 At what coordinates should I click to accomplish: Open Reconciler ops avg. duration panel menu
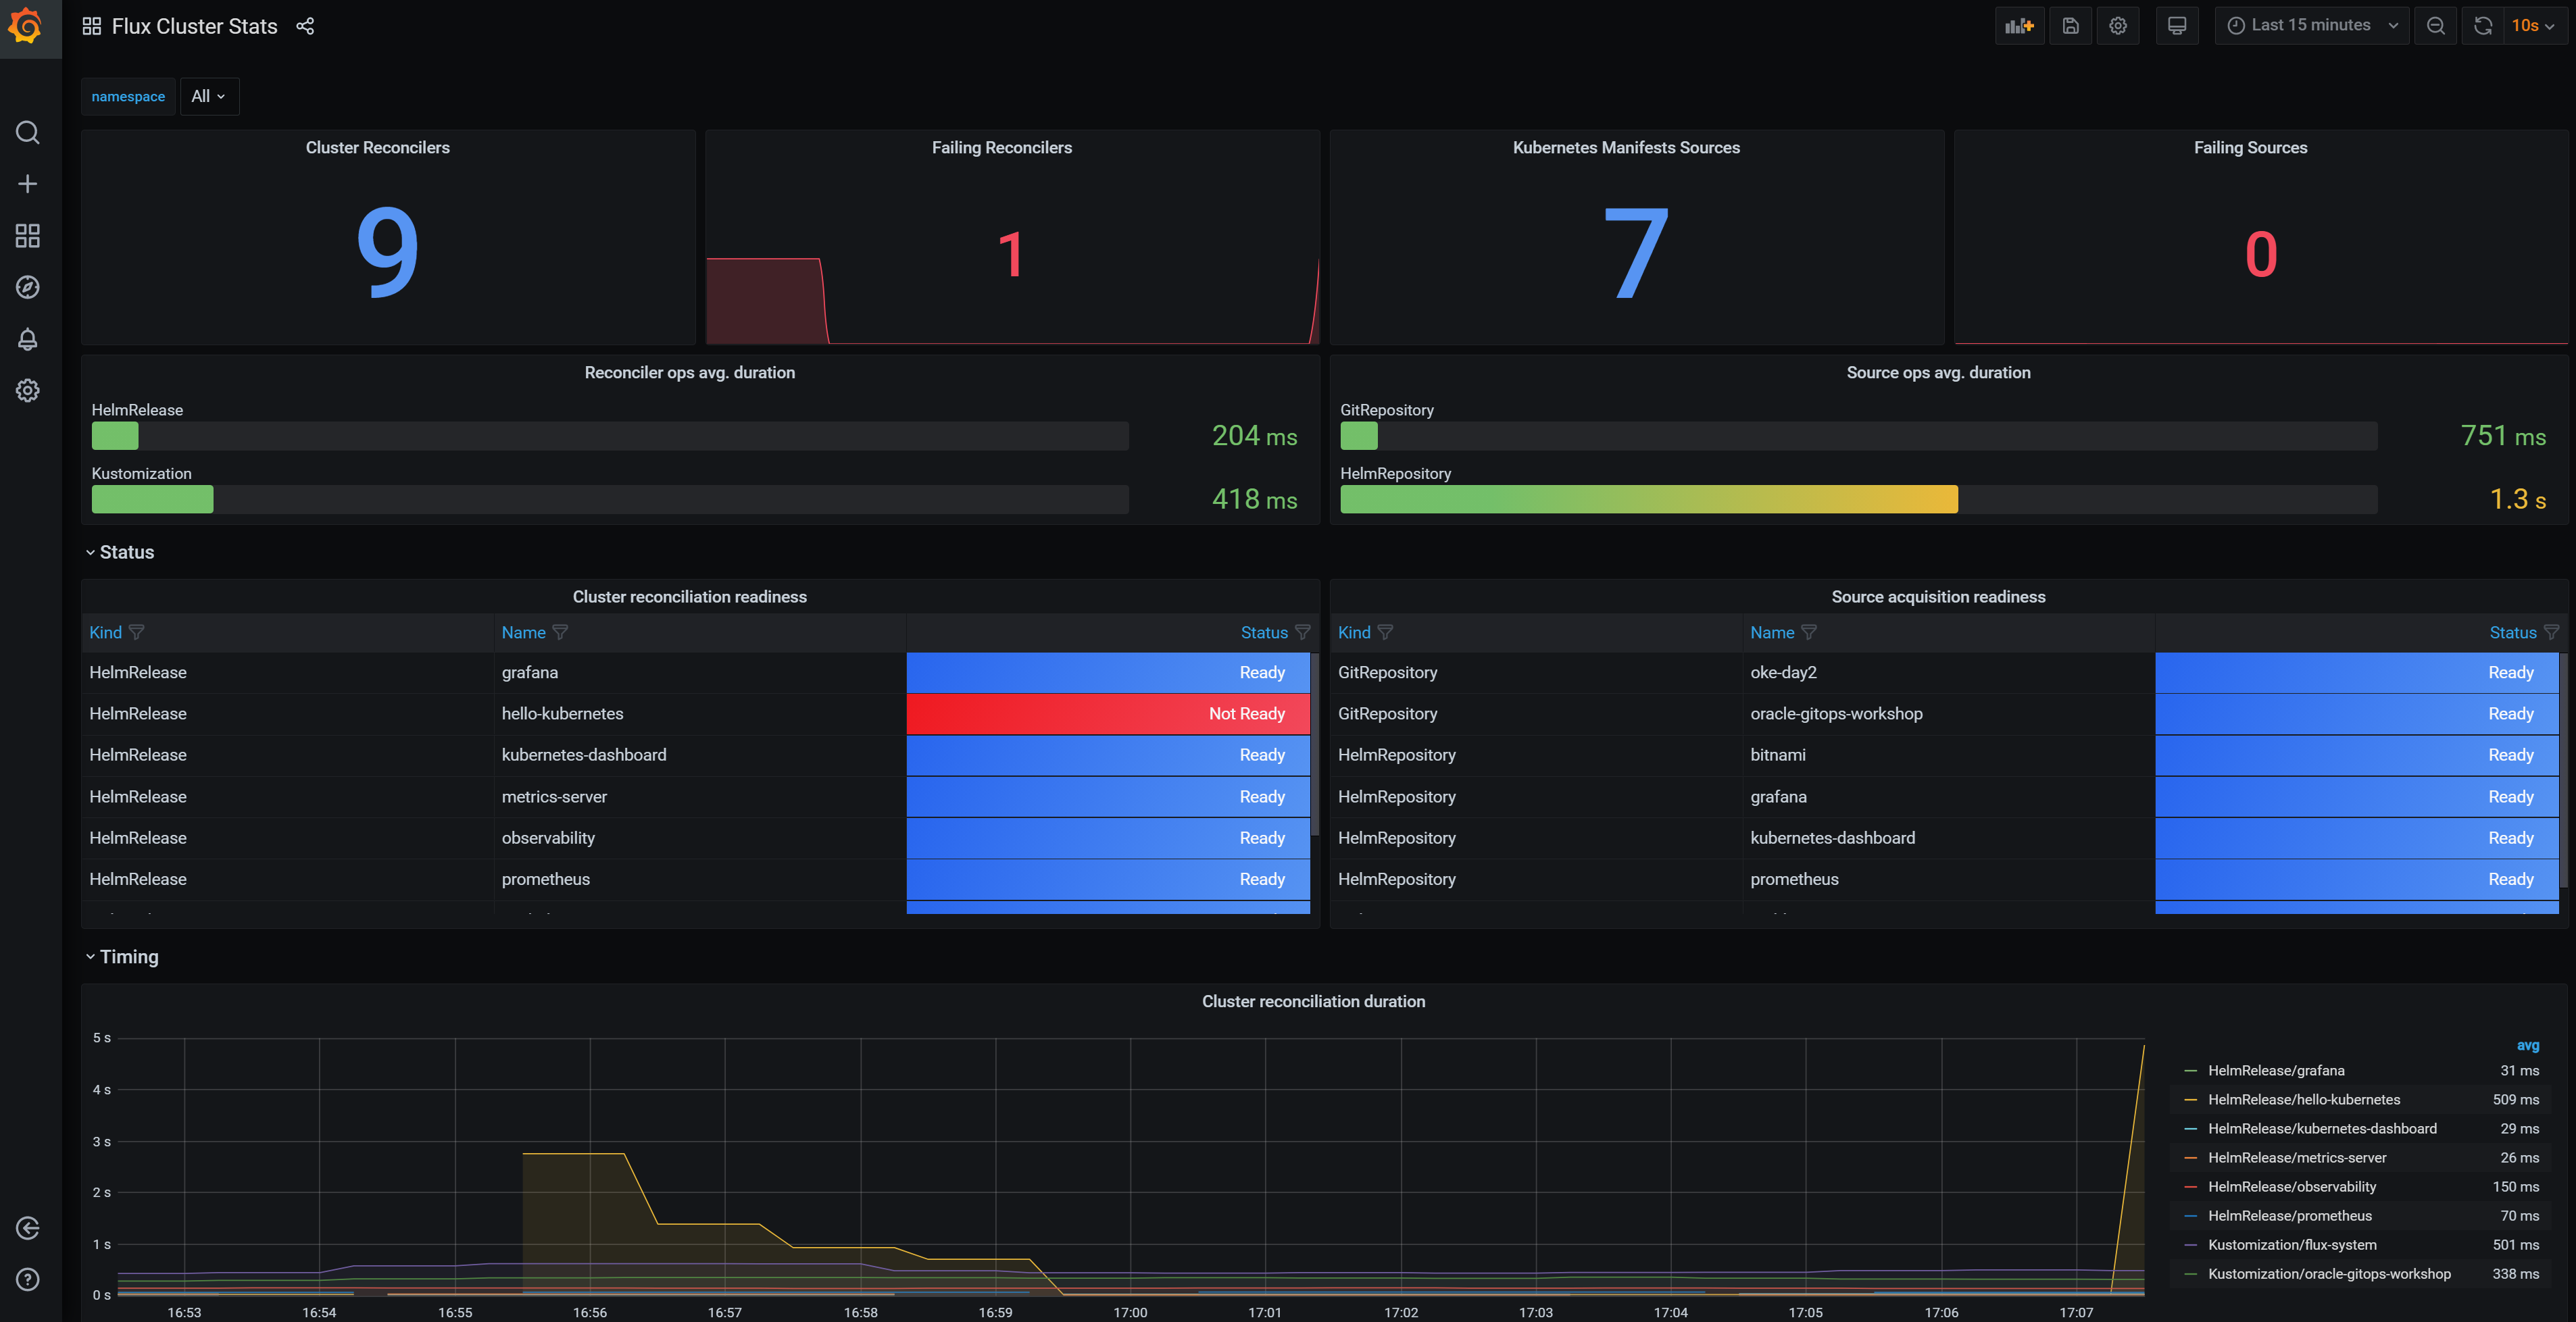[x=690, y=372]
